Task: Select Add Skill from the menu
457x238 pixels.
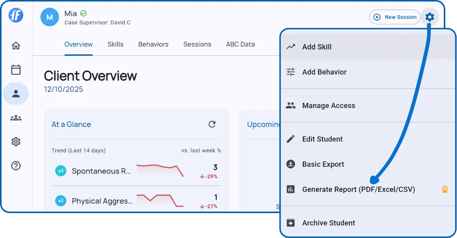Action: click(317, 47)
